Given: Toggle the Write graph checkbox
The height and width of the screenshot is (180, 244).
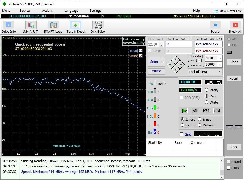Looking at the screenshot, I should click(141, 56).
